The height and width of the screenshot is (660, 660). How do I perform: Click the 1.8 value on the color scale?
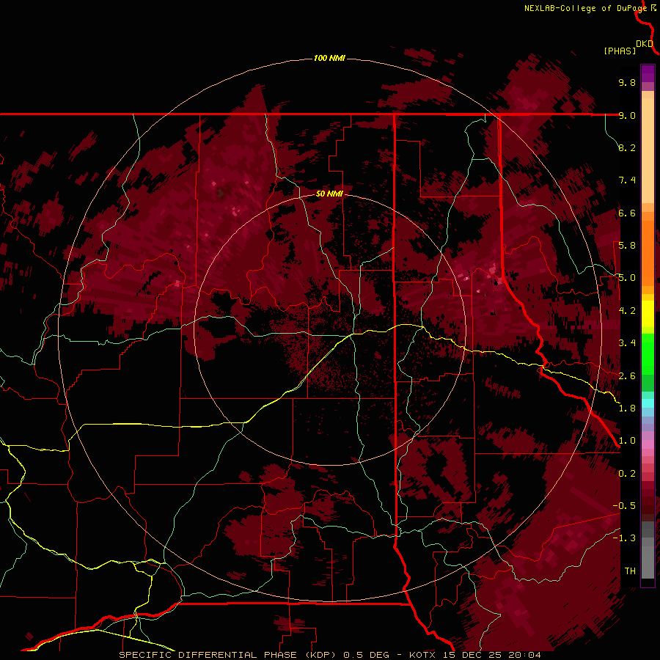627,408
